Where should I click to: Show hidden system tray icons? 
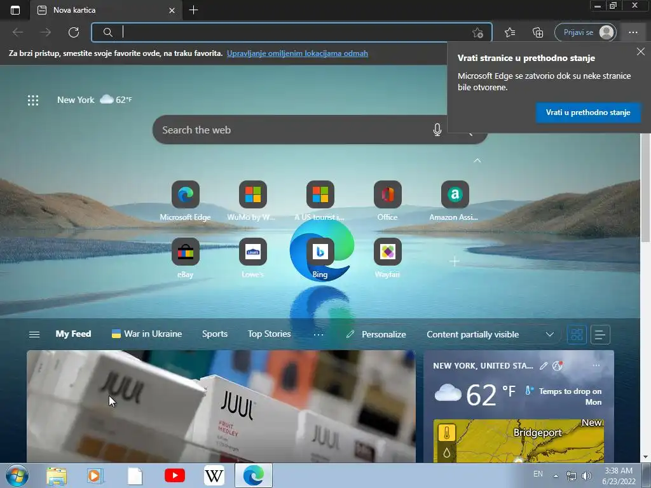(556, 475)
